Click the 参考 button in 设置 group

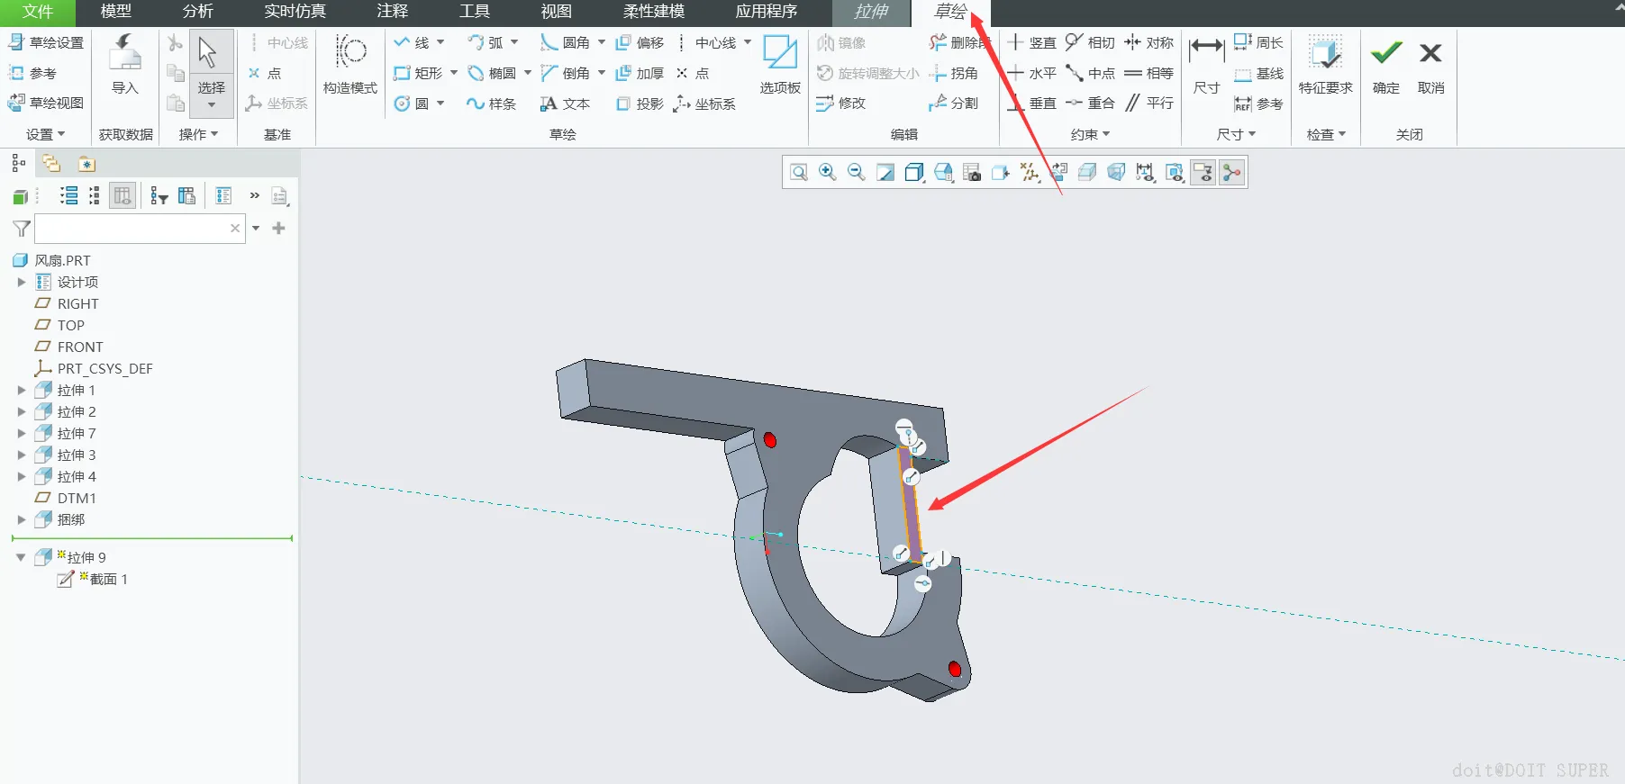click(32, 73)
